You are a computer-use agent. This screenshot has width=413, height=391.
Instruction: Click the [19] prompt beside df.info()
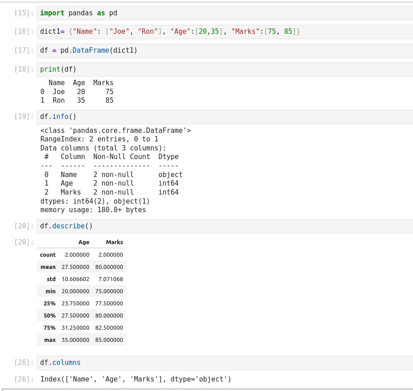coord(24,117)
